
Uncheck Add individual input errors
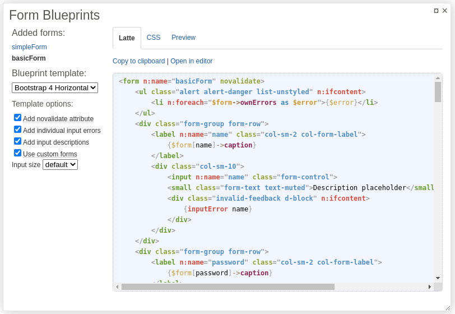point(18,130)
